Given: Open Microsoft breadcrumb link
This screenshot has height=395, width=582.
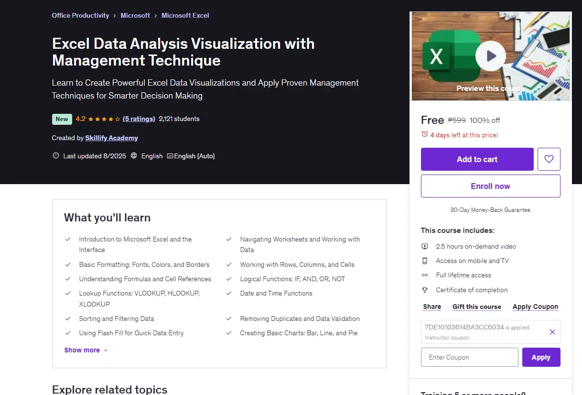Looking at the screenshot, I should pyautogui.click(x=135, y=15).
